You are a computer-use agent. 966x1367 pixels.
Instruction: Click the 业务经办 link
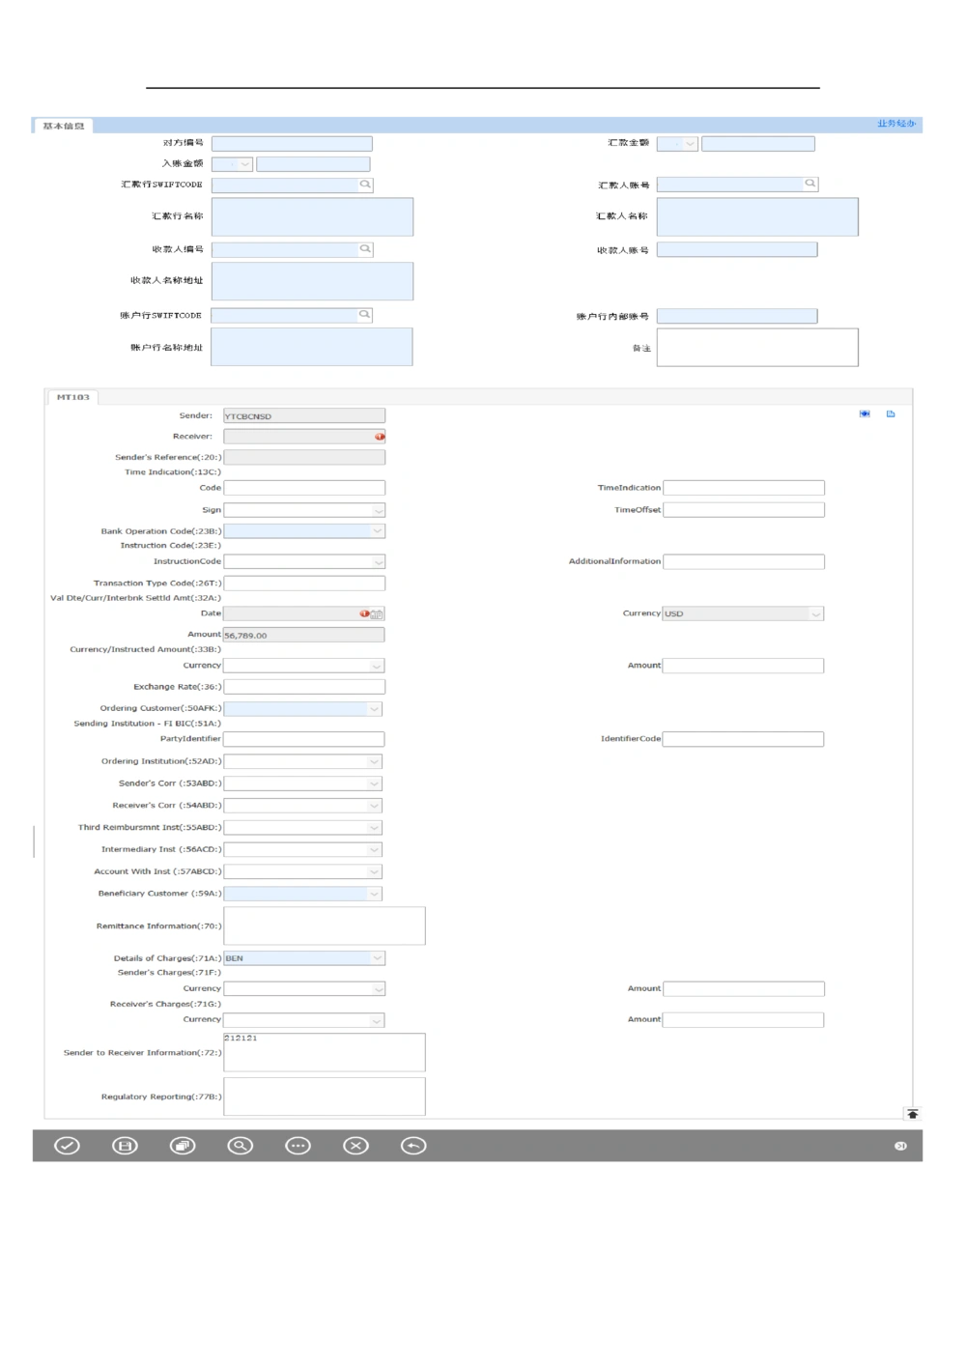coord(895,124)
